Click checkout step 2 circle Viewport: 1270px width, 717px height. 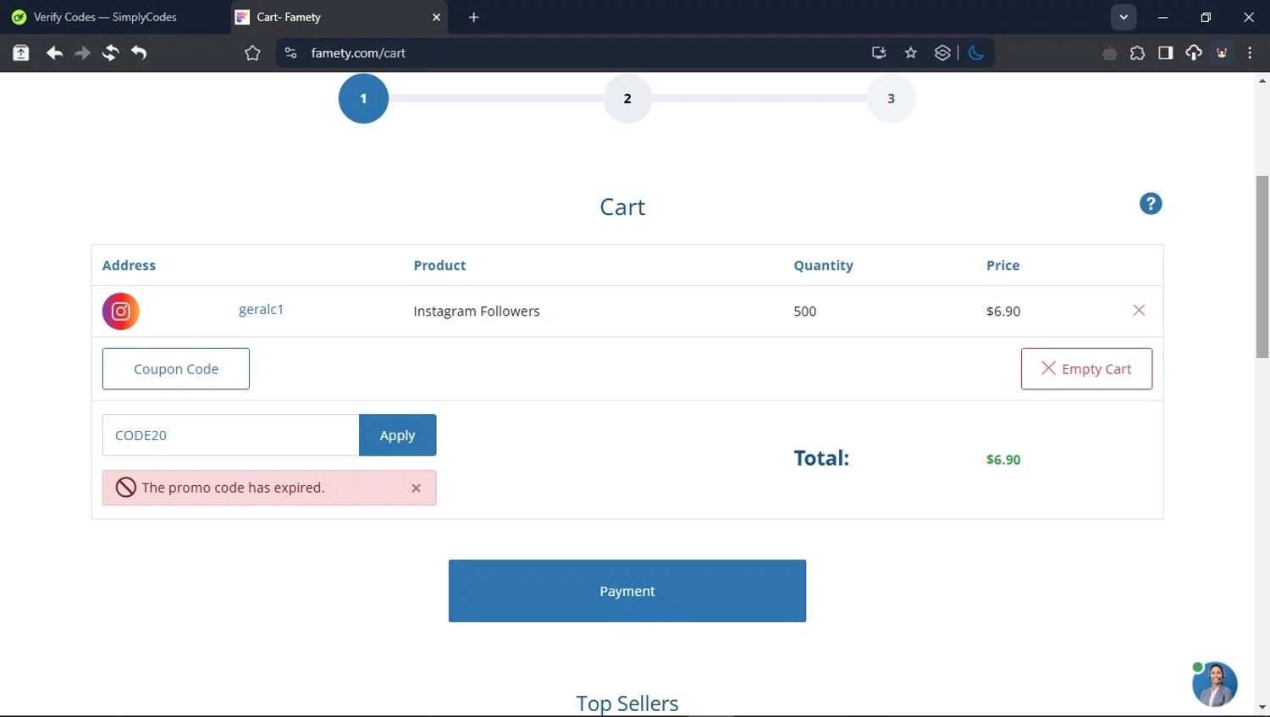(627, 98)
